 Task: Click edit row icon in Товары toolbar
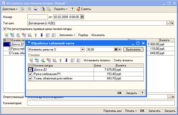pos(43,60)
